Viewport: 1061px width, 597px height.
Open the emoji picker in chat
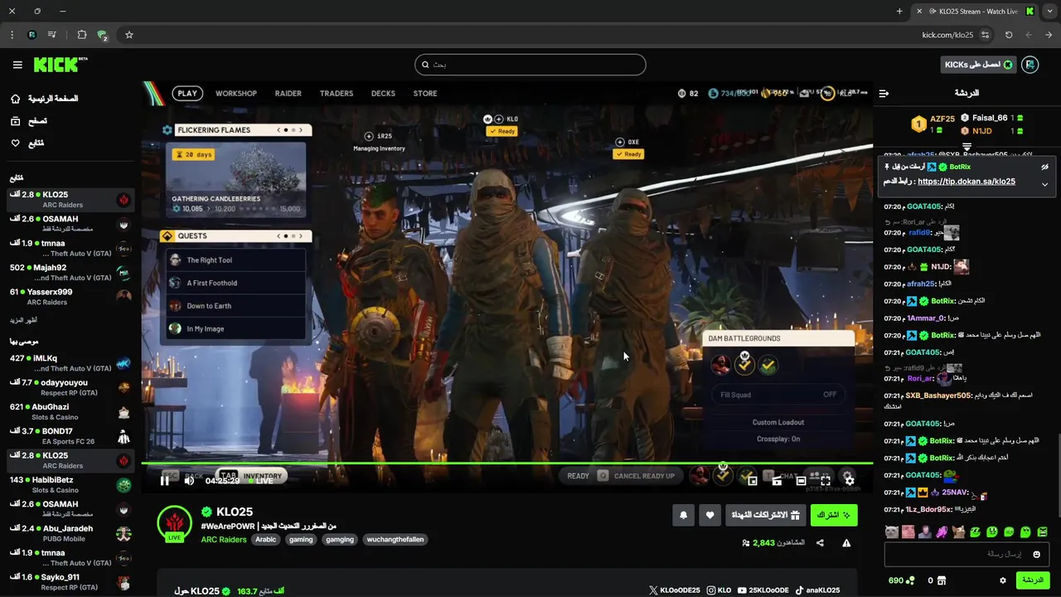[x=1036, y=554]
